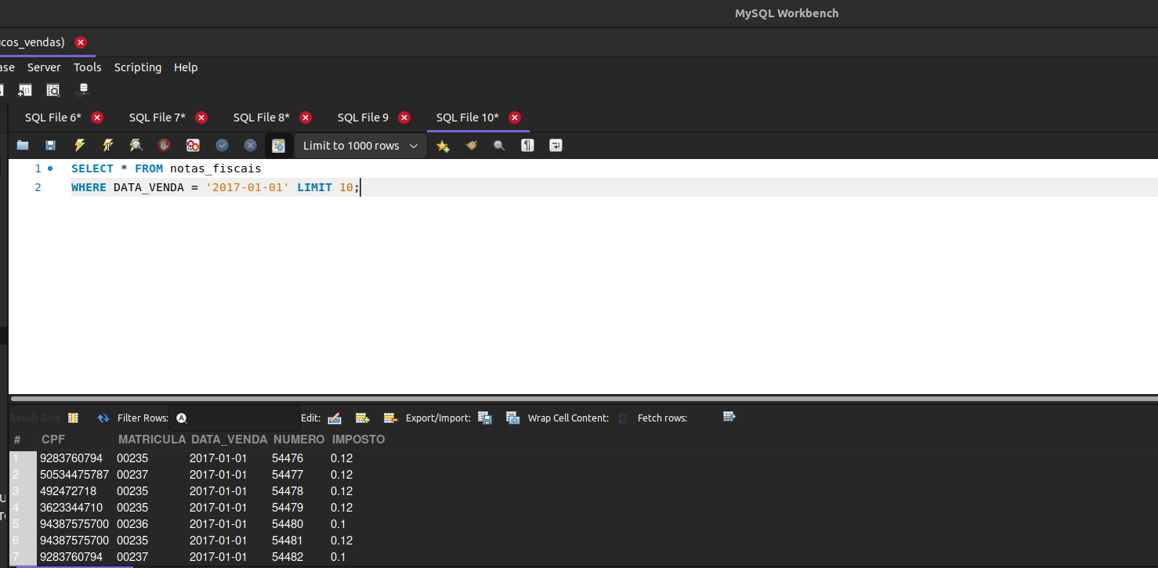Click line number 2 in the editor gutter

coord(38,187)
